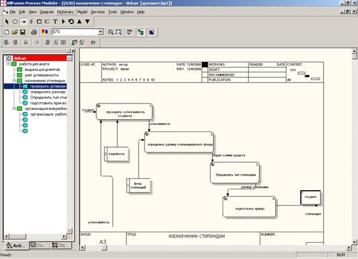The height and width of the screenshot is (259, 358).
Task: Select Определить тип сти tree item
Action: tap(48, 98)
